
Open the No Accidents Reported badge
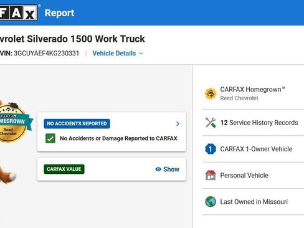point(77,123)
